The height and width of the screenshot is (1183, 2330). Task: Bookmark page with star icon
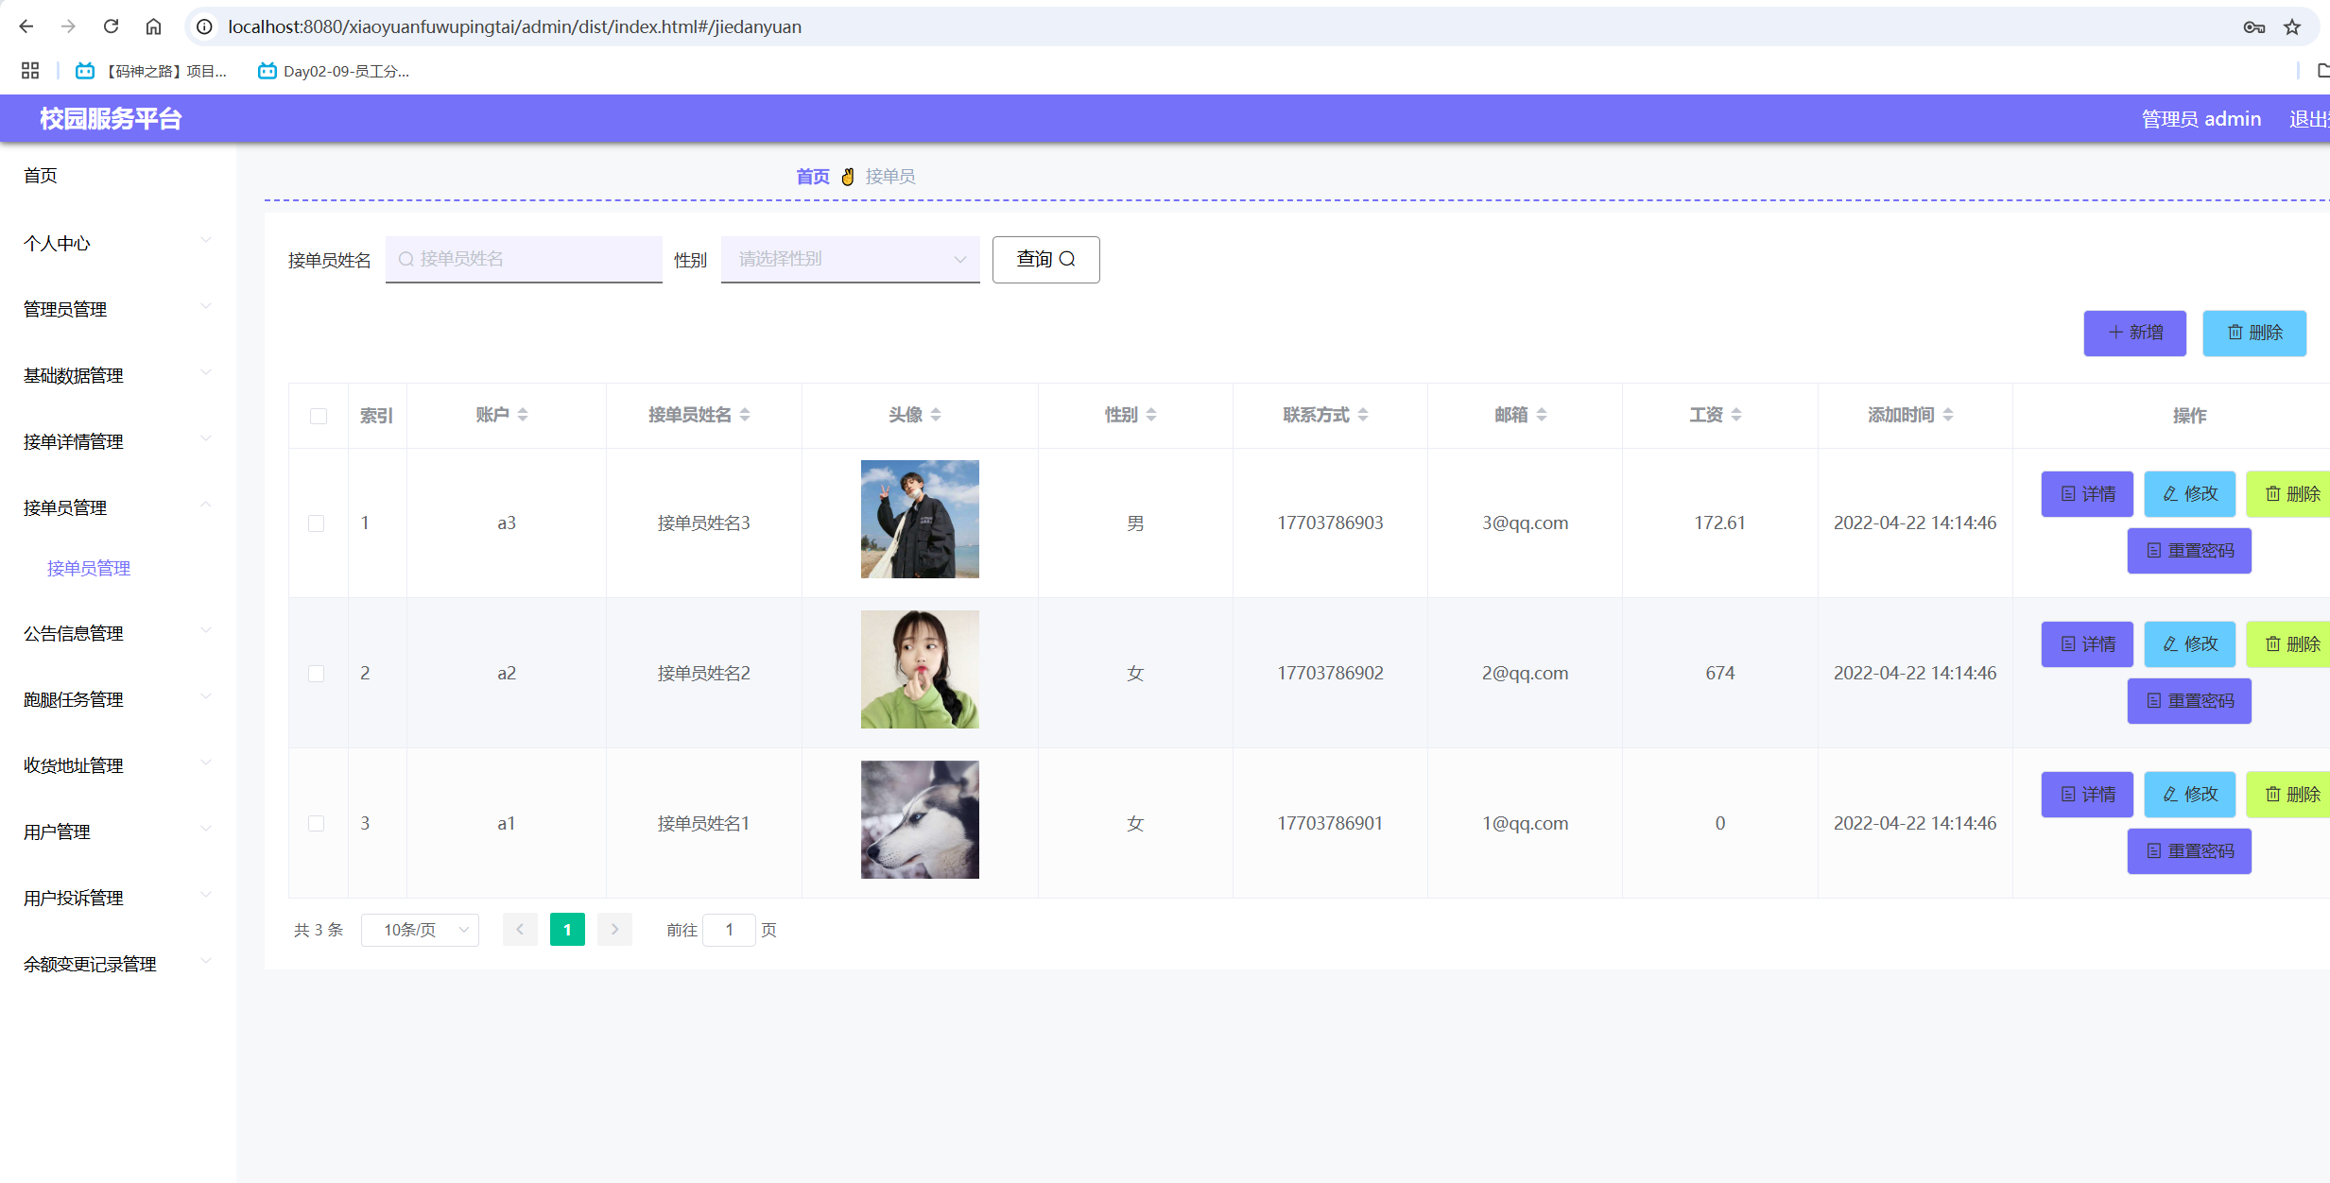point(2291,27)
